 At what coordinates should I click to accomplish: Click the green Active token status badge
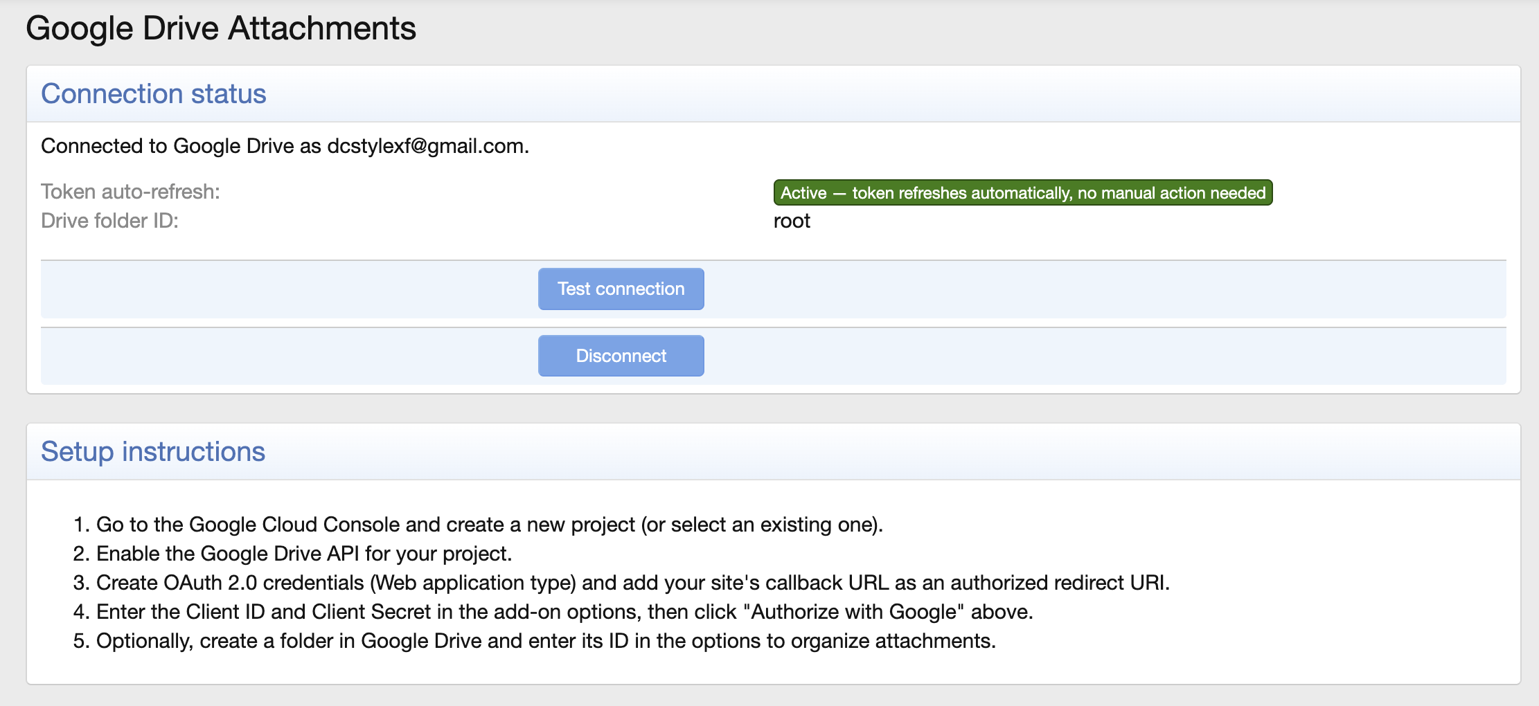(x=1022, y=193)
